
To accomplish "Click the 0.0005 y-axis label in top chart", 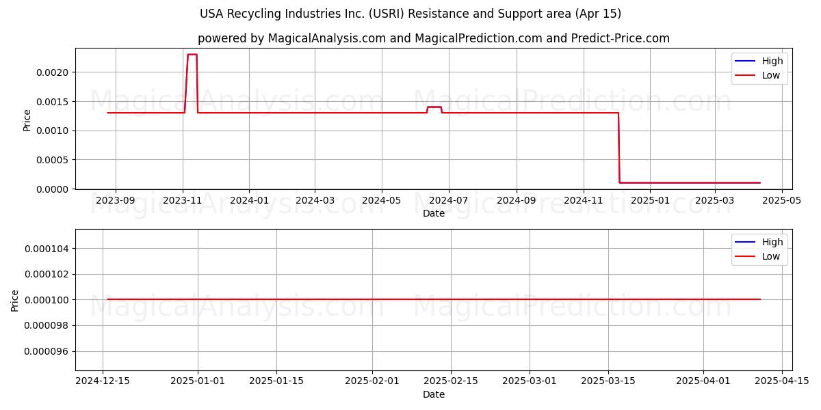I will click(53, 159).
